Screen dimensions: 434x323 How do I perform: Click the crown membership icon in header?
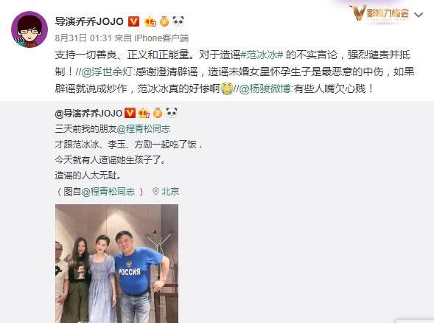tap(150, 21)
